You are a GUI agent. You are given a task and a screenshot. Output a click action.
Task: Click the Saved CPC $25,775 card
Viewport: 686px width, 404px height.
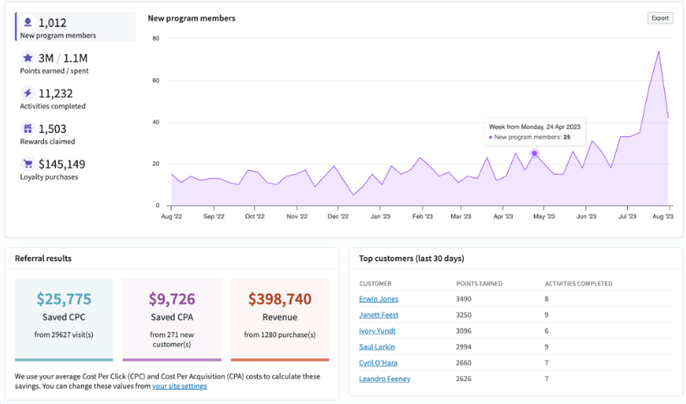click(64, 320)
